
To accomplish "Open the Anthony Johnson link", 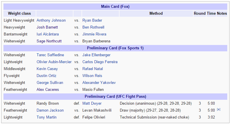I will click(x=51, y=20).
